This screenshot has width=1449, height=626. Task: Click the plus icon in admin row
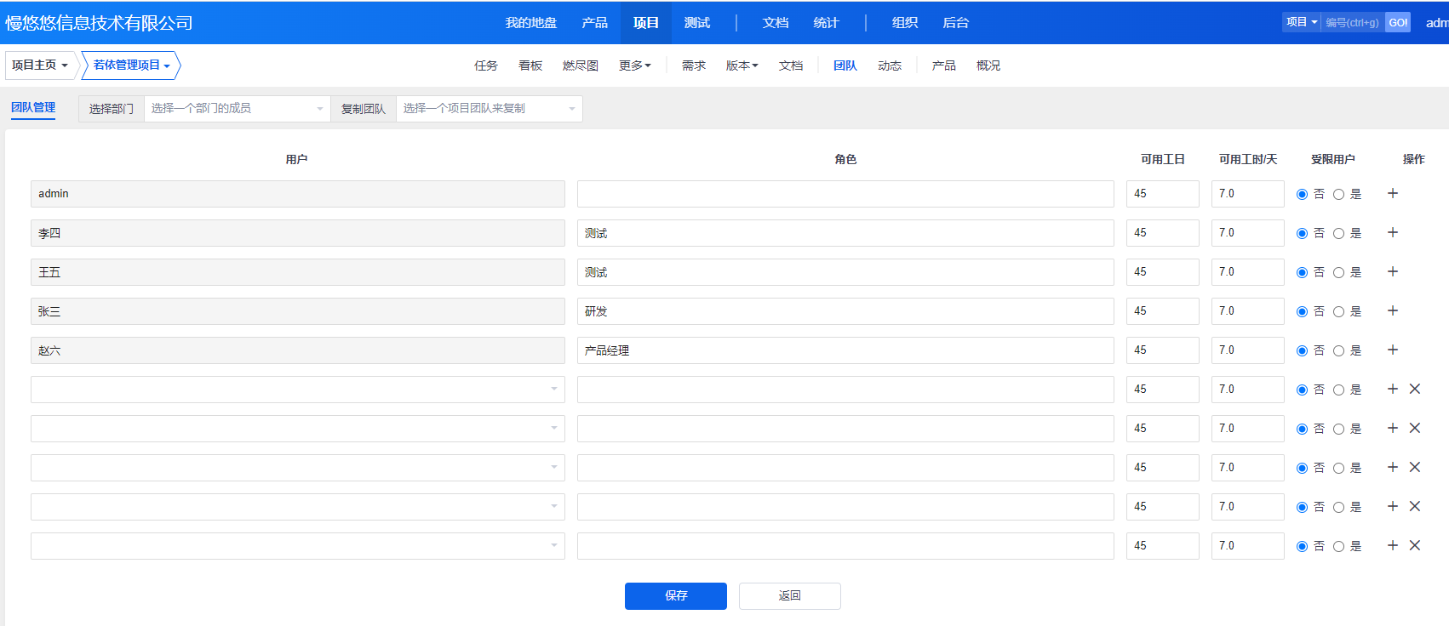(1393, 194)
